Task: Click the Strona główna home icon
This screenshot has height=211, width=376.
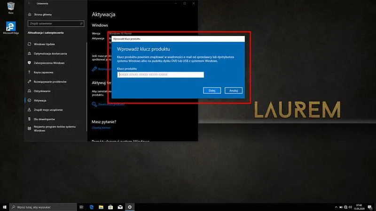Action: [x=30, y=15]
